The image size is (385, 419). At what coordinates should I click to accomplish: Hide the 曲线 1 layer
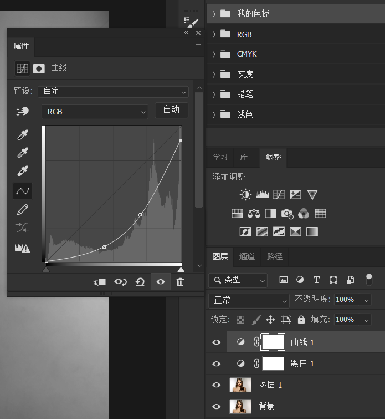(x=217, y=342)
